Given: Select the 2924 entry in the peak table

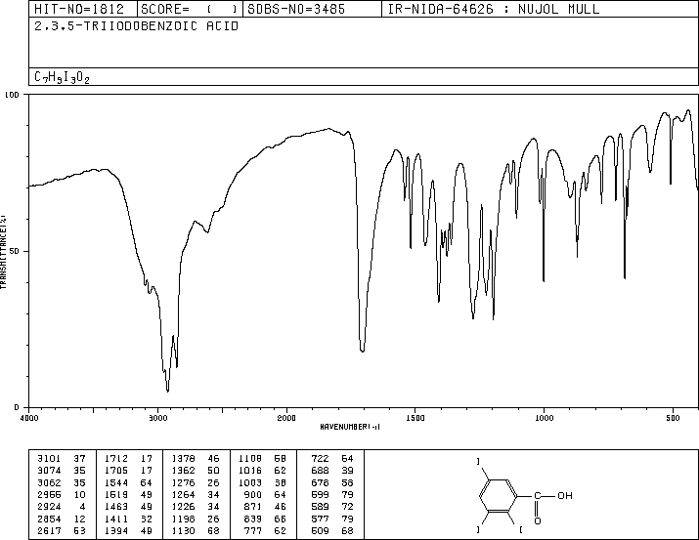Looking at the screenshot, I should (49, 507).
